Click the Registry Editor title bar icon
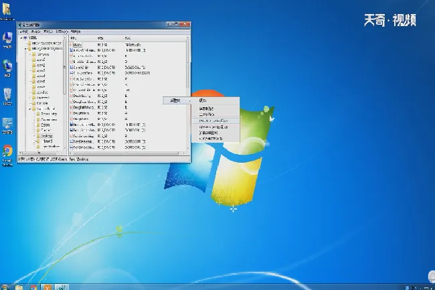The image size is (435, 290). 19,25
